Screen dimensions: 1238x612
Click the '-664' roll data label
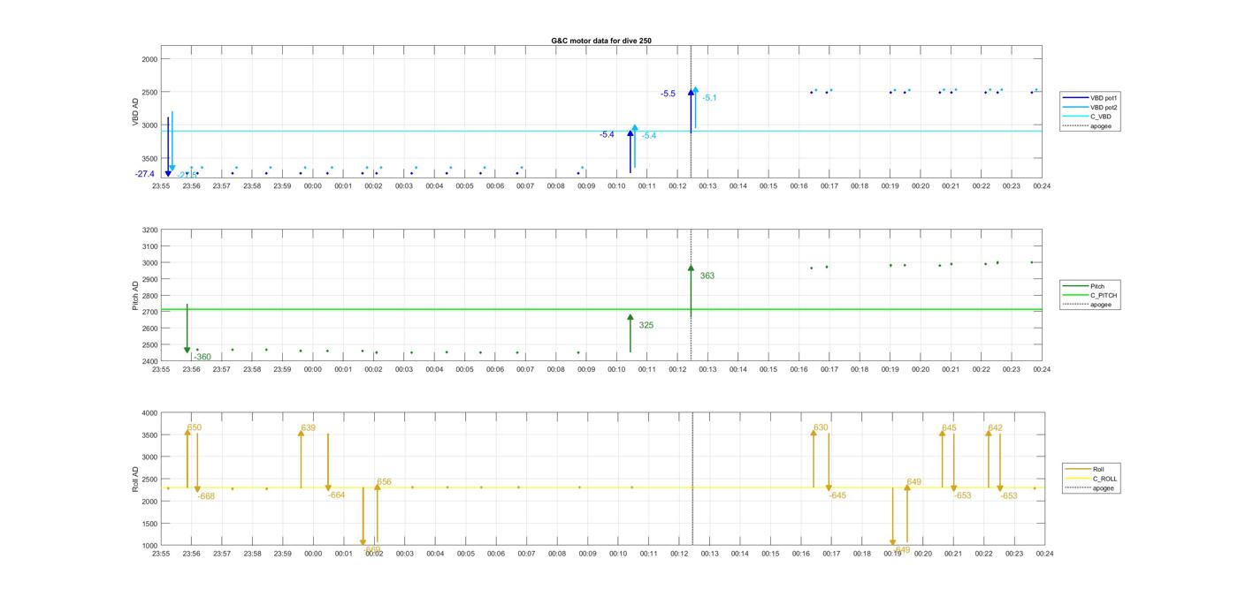pos(336,495)
